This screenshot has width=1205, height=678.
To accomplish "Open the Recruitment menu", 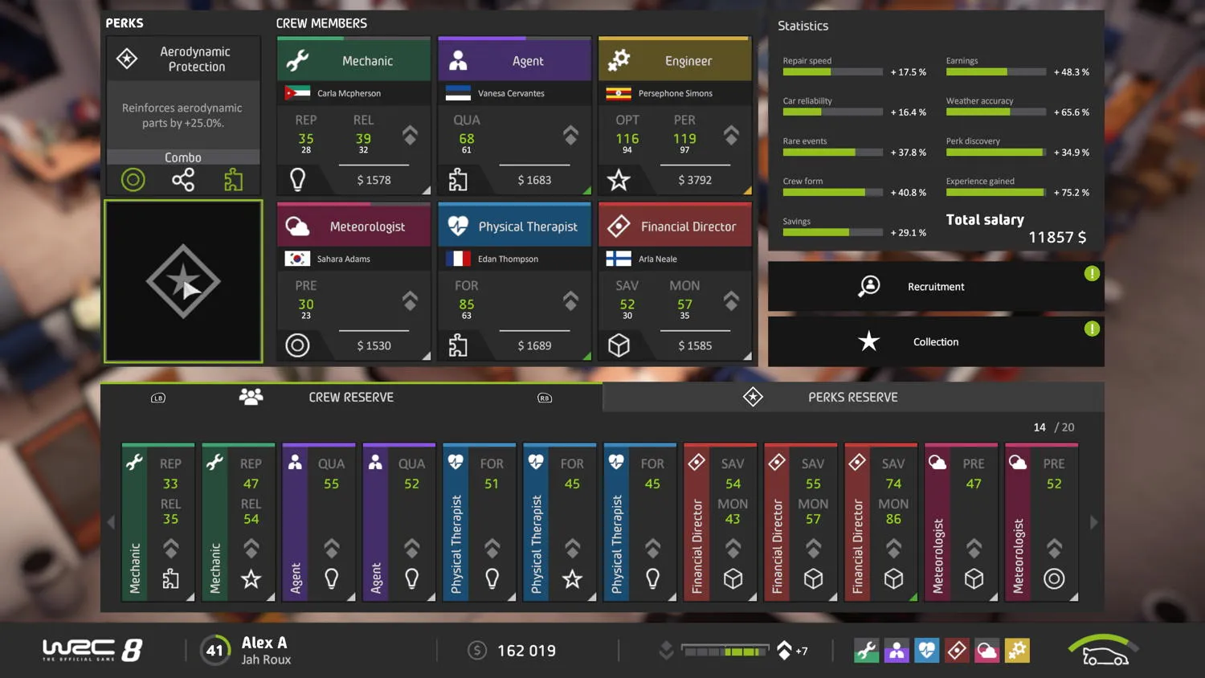I will point(935,287).
